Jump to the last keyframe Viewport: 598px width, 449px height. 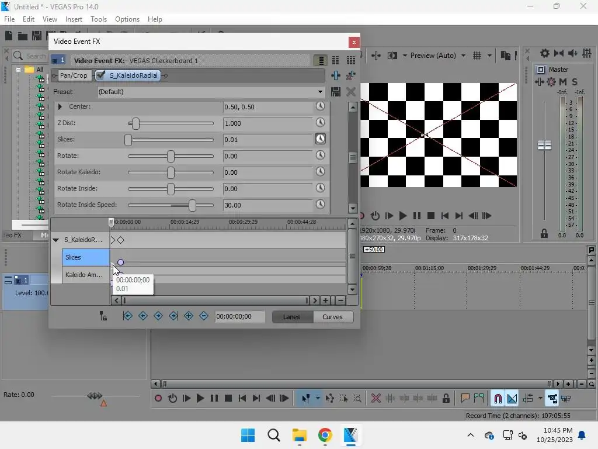[x=173, y=316]
